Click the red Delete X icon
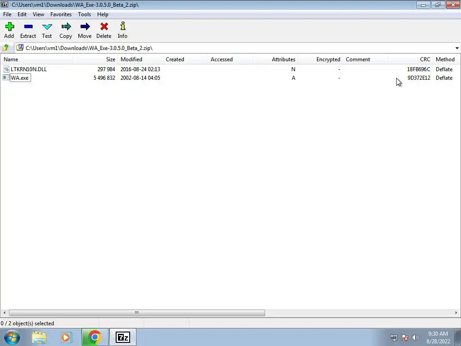Screen dimensions: 461x346 104,27
